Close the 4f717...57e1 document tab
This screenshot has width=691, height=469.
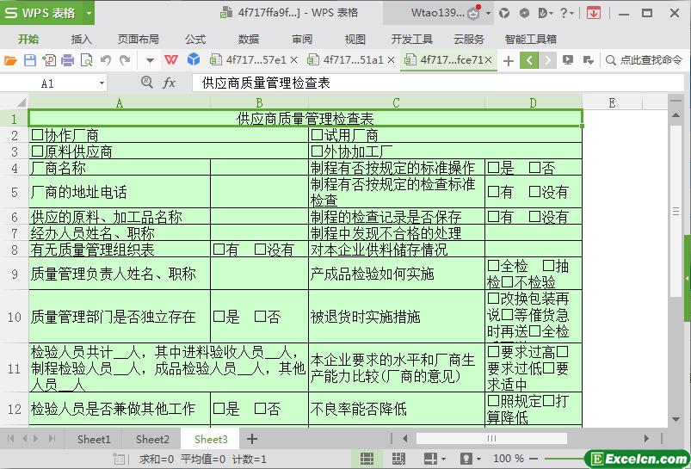(x=294, y=60)
